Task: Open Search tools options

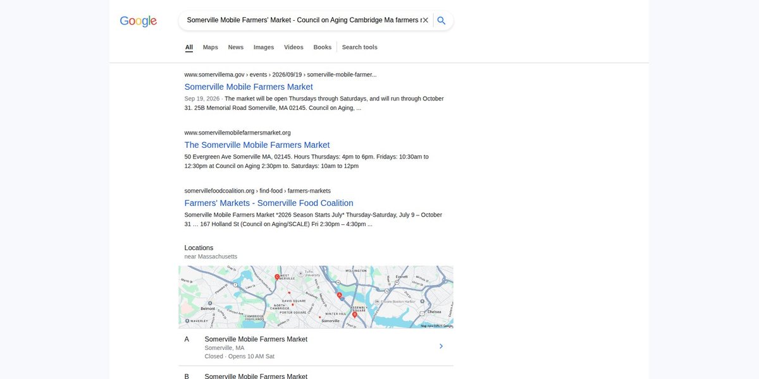Action: point(360,47)
